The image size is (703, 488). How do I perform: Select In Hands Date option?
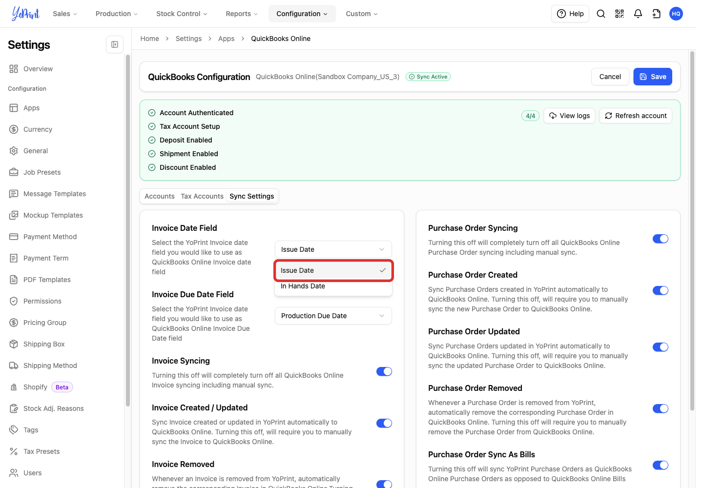click(333, 286)
